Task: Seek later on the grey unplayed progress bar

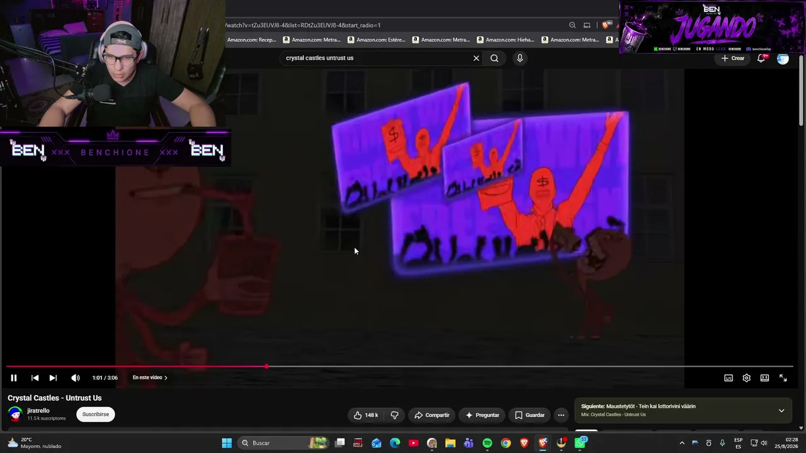Action: [x=529, y=366]
